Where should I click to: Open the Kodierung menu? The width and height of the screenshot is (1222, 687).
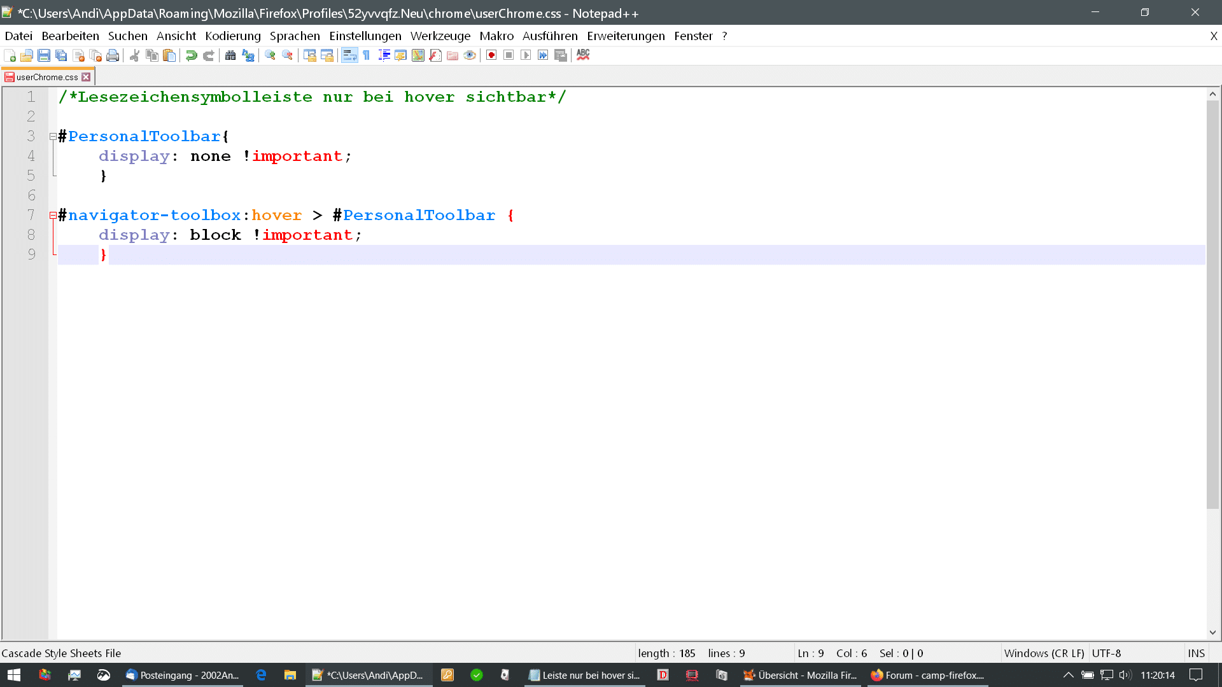tap(232, 36)
